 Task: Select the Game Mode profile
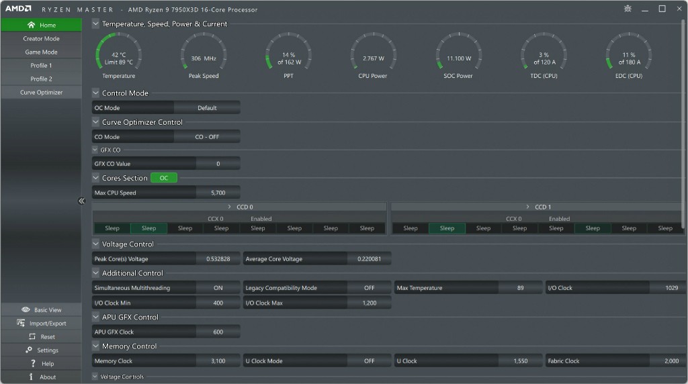[x=41, y=52]
